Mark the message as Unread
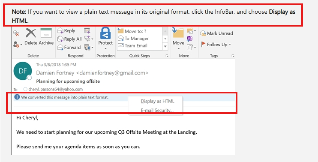 tap(216, 33)
